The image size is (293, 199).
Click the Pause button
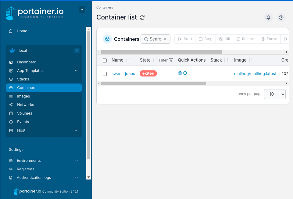(269, 39)
